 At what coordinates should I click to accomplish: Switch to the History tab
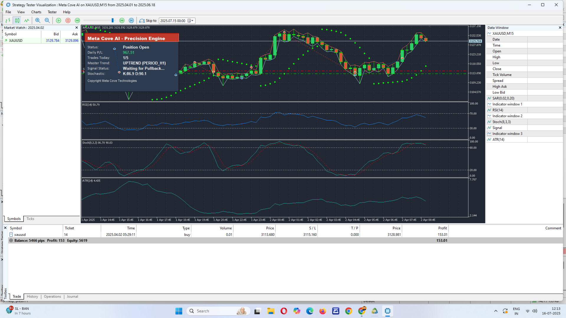(x=32, y=297)
